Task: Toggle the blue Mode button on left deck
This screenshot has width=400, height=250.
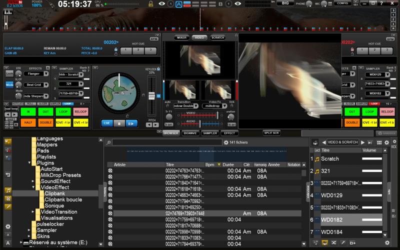Action: pos(9,85)
